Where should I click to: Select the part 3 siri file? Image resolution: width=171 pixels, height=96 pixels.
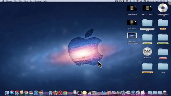click(132, 25)
